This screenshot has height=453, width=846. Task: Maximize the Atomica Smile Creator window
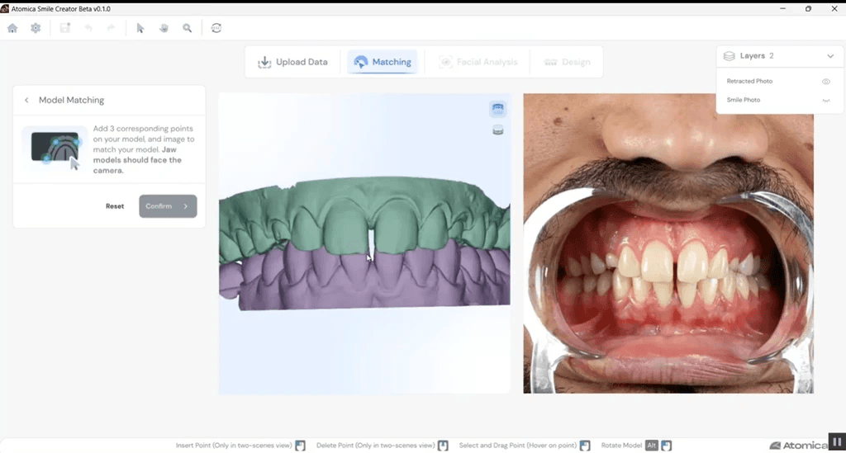pyautogui.click(x=808, y=8)
